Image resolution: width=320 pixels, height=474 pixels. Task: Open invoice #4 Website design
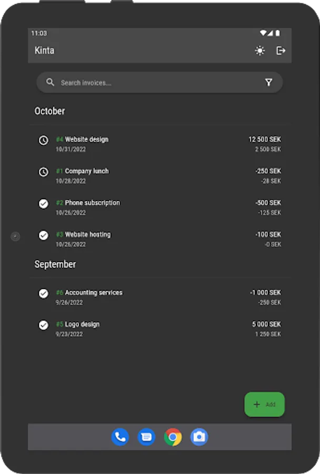158,144
